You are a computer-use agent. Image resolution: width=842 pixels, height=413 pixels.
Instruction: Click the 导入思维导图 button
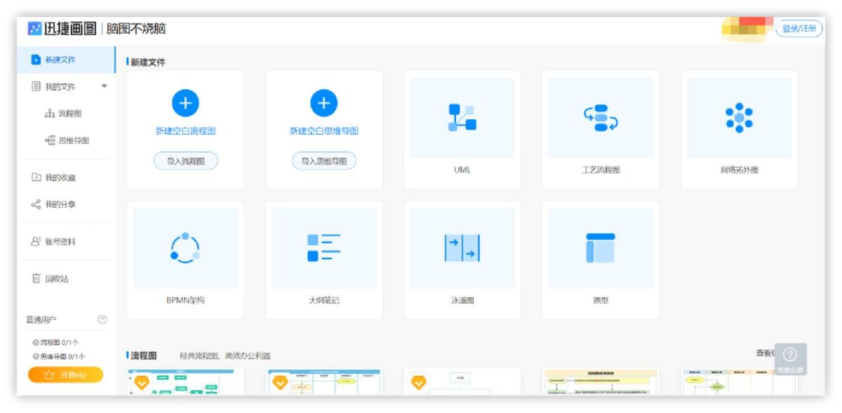(323, 161)
